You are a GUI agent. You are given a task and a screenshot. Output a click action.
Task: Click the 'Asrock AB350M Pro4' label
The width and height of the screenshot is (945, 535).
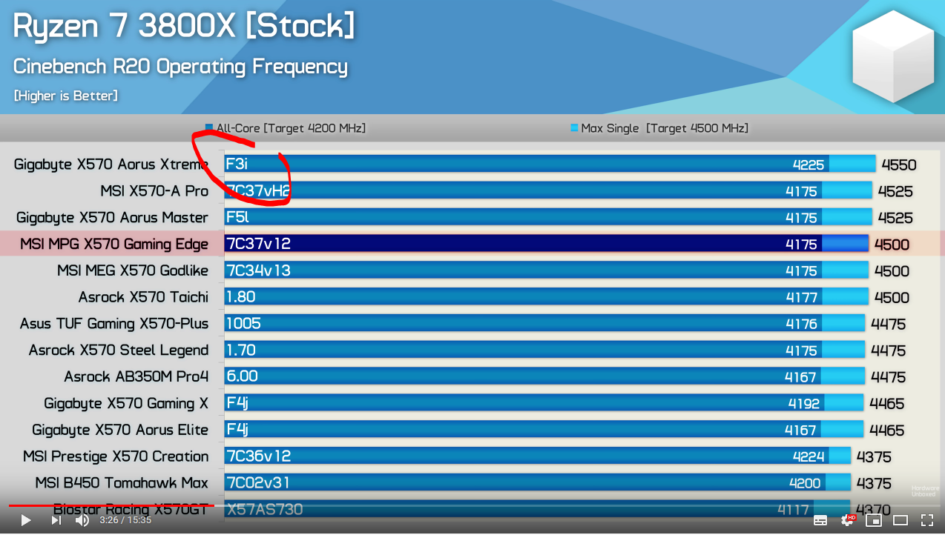pyautogui.click(x=136, y=376)
